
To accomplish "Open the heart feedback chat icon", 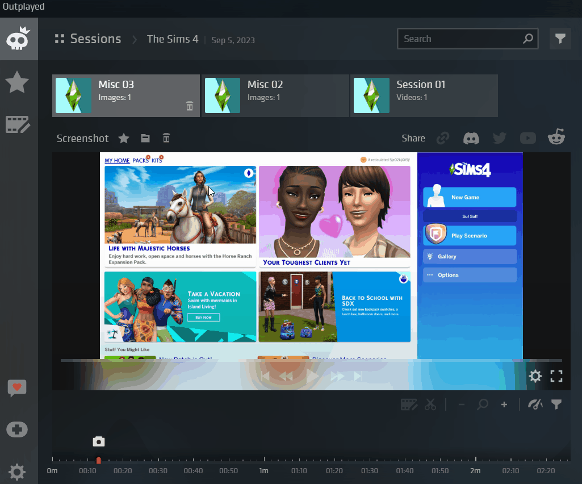I will [17, 388].
